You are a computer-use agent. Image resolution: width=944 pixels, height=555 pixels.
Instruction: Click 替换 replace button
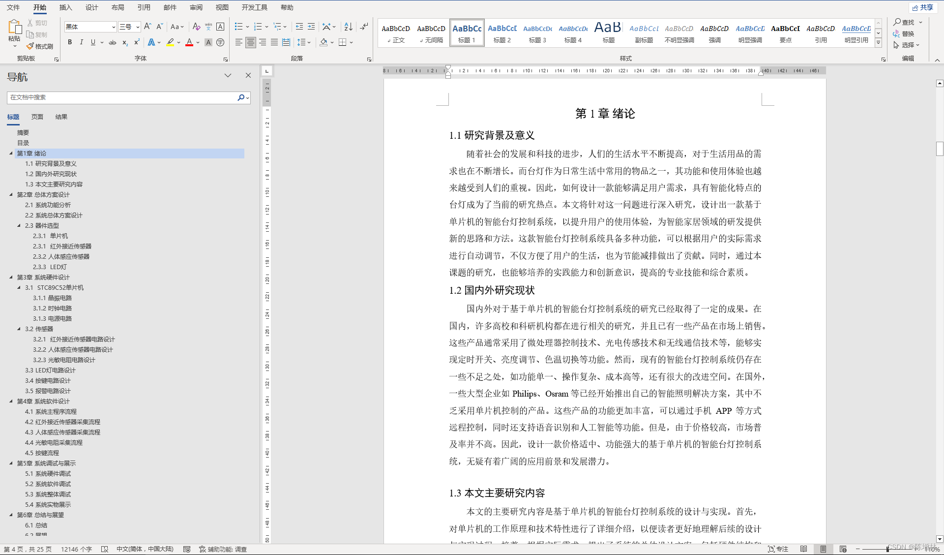tap(904, 33)
